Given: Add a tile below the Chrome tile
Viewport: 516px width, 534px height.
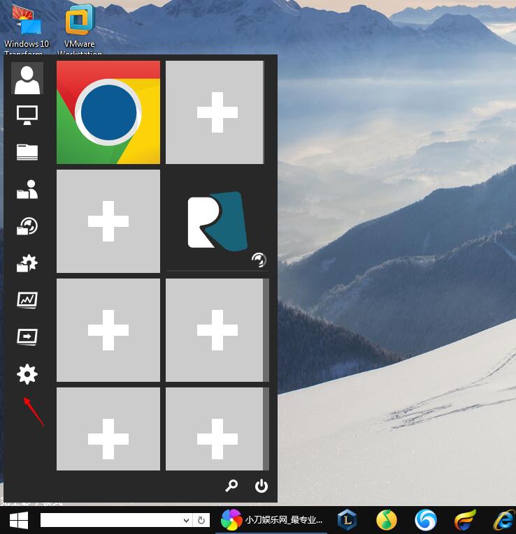Looking at the screenshot, I should (108, 221).
